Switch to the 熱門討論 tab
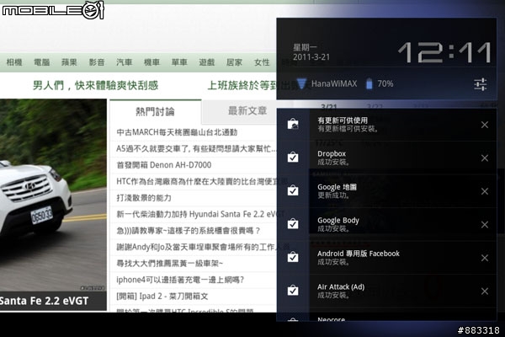Image resolution: width=505 pixels, height=337 pixels. pyautogui.click(x=155, y=111)
